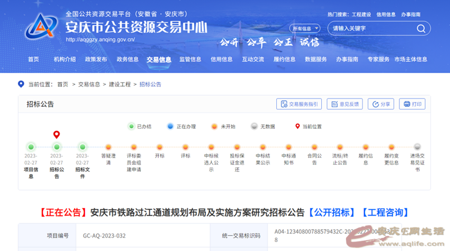450x251 pixels.
Task: Navigate to 建设工程 breadcrumb link
Action: pos(119,84)
